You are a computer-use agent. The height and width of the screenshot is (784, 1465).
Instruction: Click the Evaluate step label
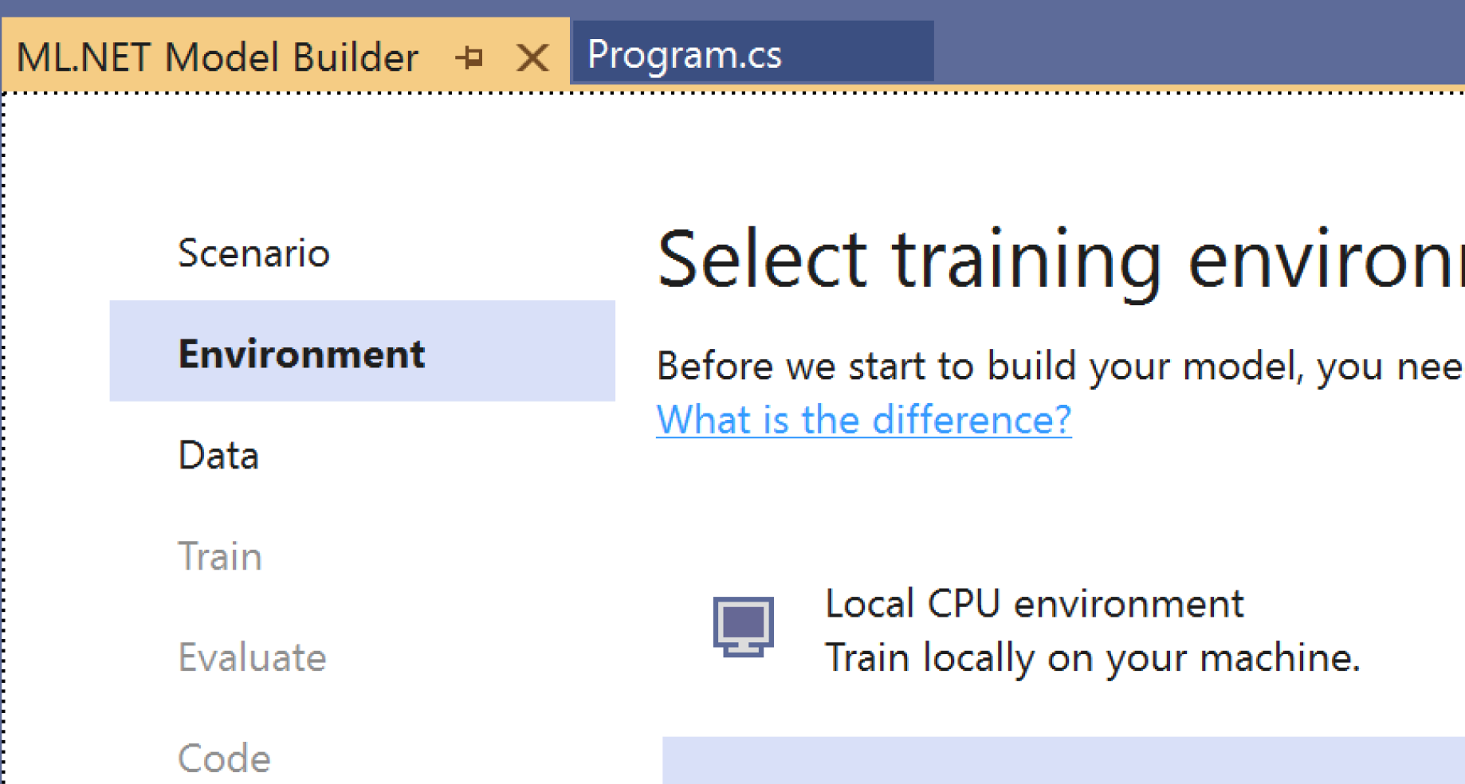(x=253, y=657)
